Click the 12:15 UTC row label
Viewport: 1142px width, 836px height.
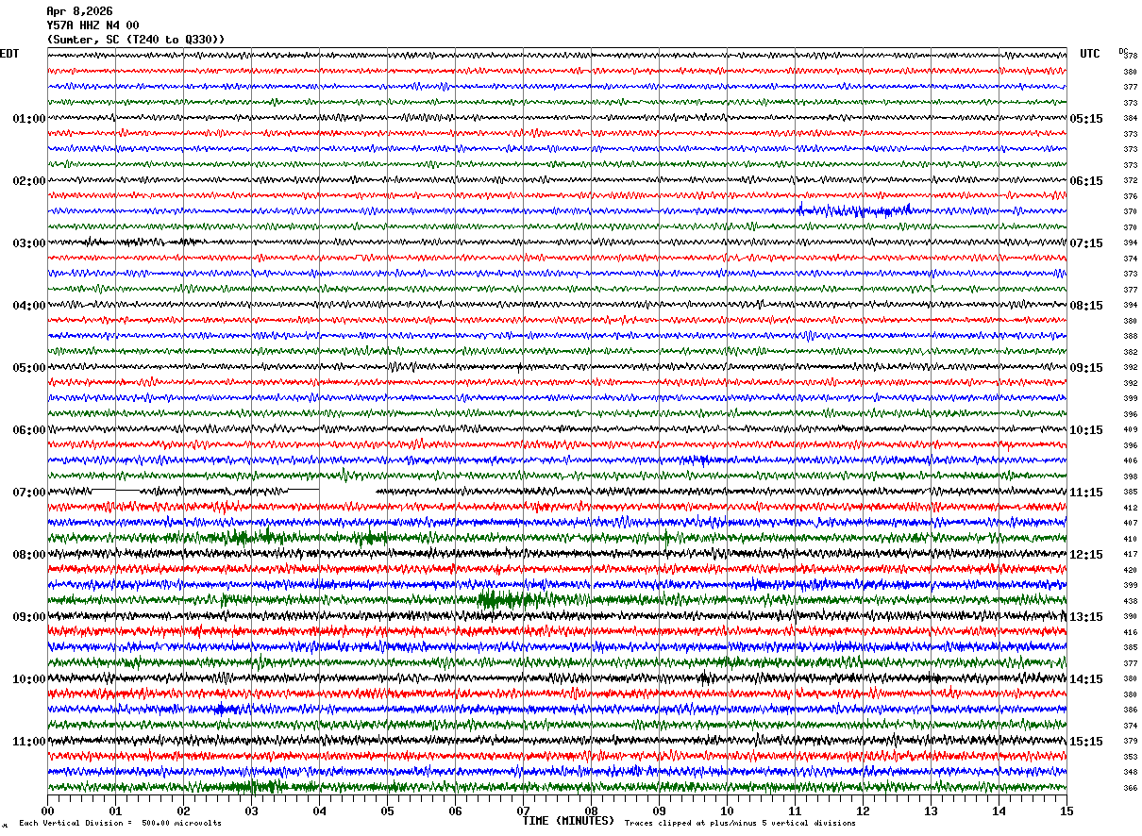click(x=1086, y=555)
